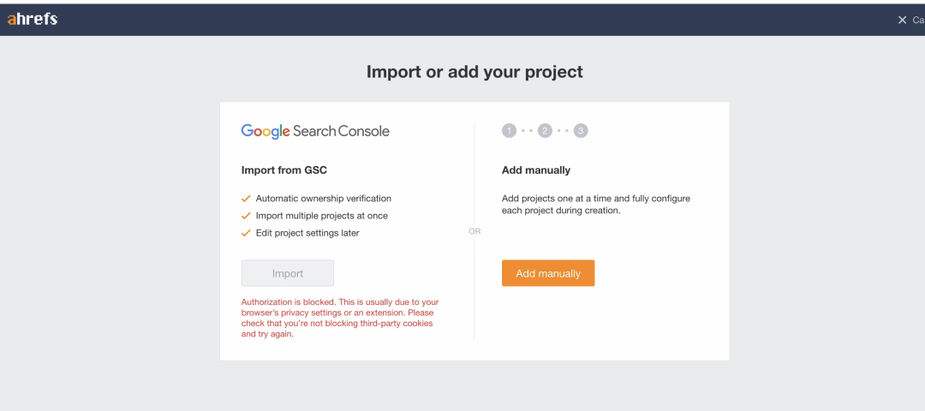925x411 pixels.
Task: Click 'Import multiple projects at once' text
Action: pos(323,216)
